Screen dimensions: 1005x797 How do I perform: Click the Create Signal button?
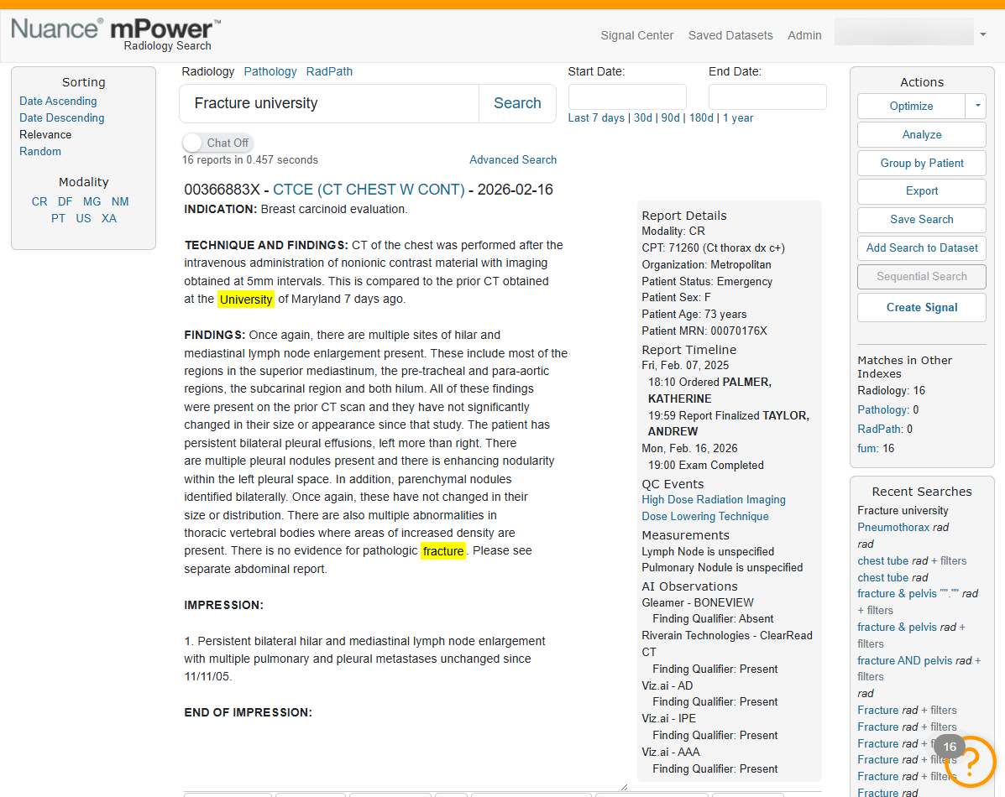pos(922,308)
